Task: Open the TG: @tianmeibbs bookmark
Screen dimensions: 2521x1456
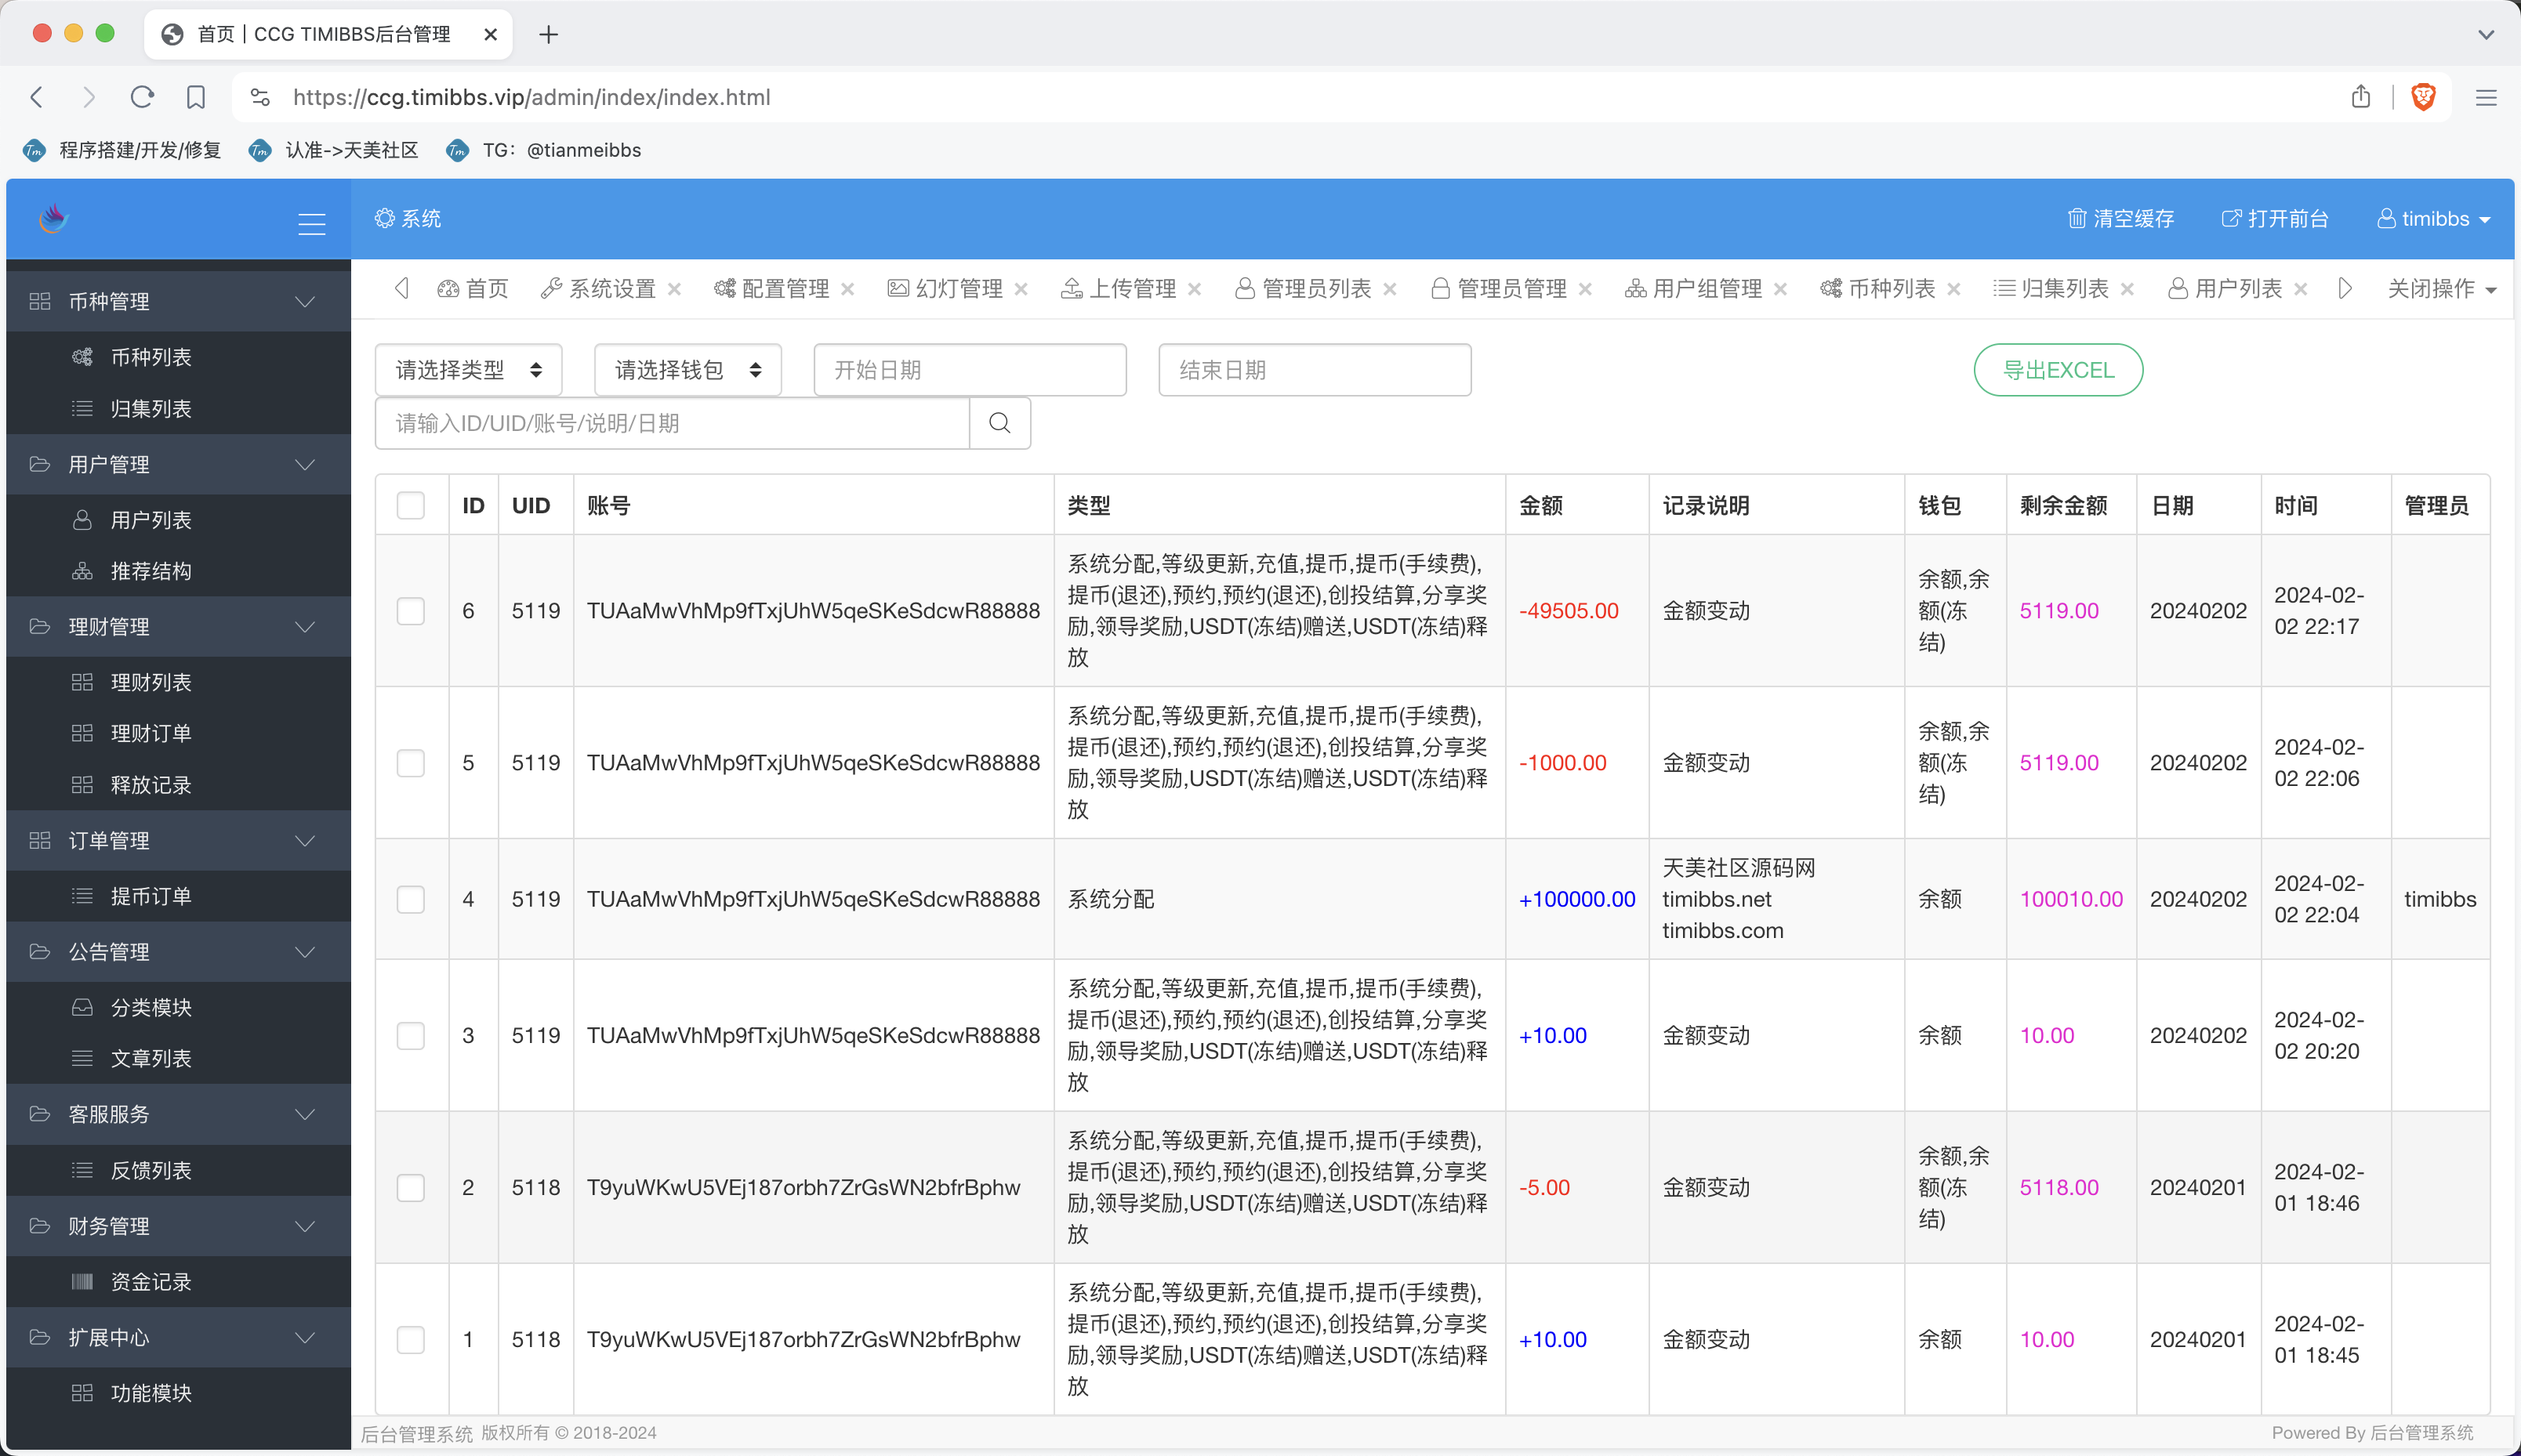Action: tap(544, 150)
